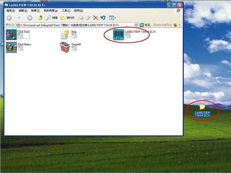Go up one folder level
This screenshot has height=173, width=231.
[x=40, y=18]
